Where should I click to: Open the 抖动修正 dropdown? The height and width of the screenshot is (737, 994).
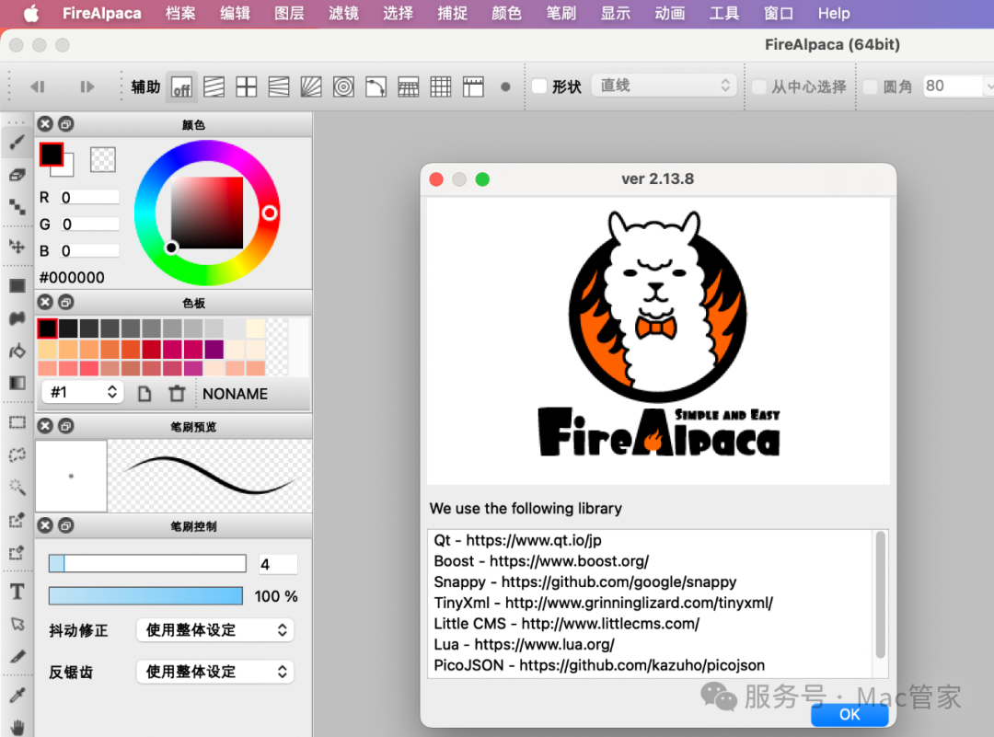click(214, 630)
